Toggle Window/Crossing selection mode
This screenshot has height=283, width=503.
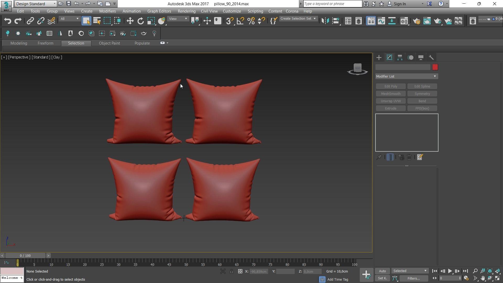[117, 21]
